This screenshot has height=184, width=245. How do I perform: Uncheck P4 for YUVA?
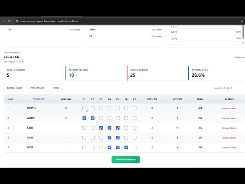109,147
